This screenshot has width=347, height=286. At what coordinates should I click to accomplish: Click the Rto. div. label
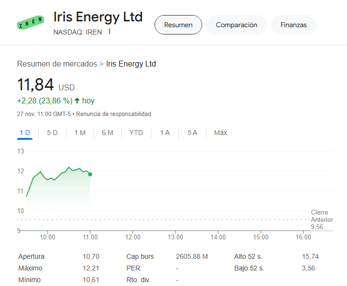click(138, 280)
